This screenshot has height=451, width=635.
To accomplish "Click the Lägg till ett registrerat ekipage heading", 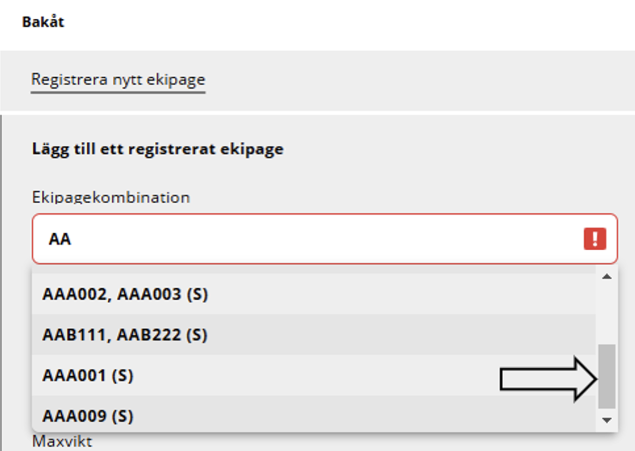I will pos(158,149).
